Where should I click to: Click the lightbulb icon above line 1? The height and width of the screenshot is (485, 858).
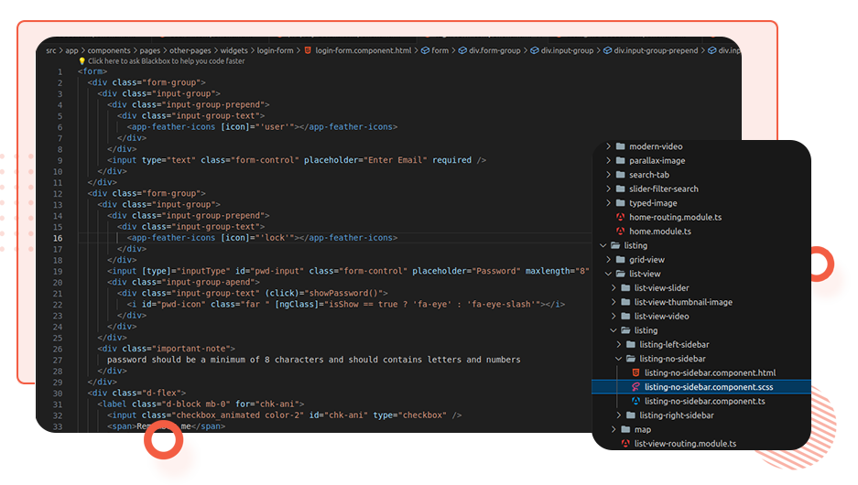[82, 61]
